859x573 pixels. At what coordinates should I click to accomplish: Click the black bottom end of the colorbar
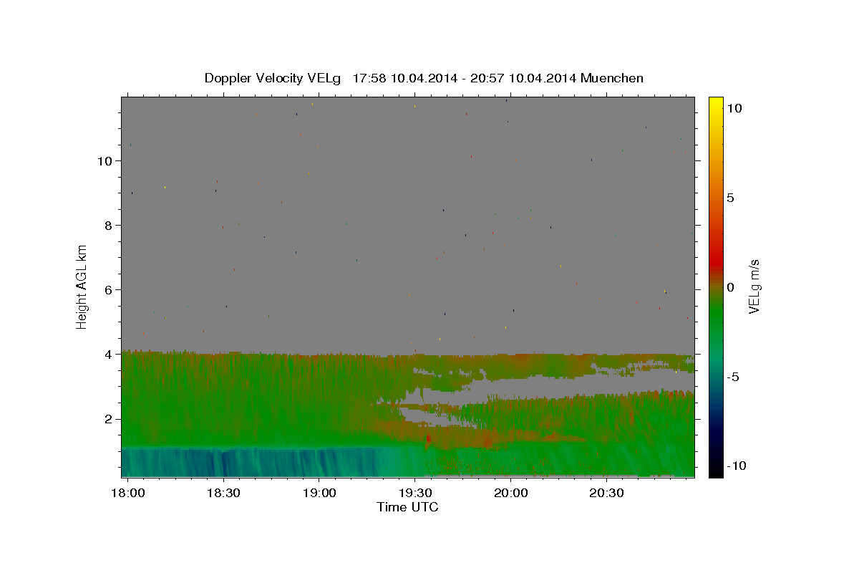point(715,471)
